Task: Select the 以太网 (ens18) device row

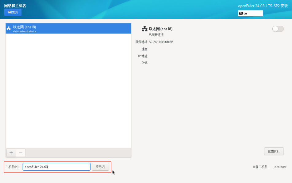Action: 68,29
